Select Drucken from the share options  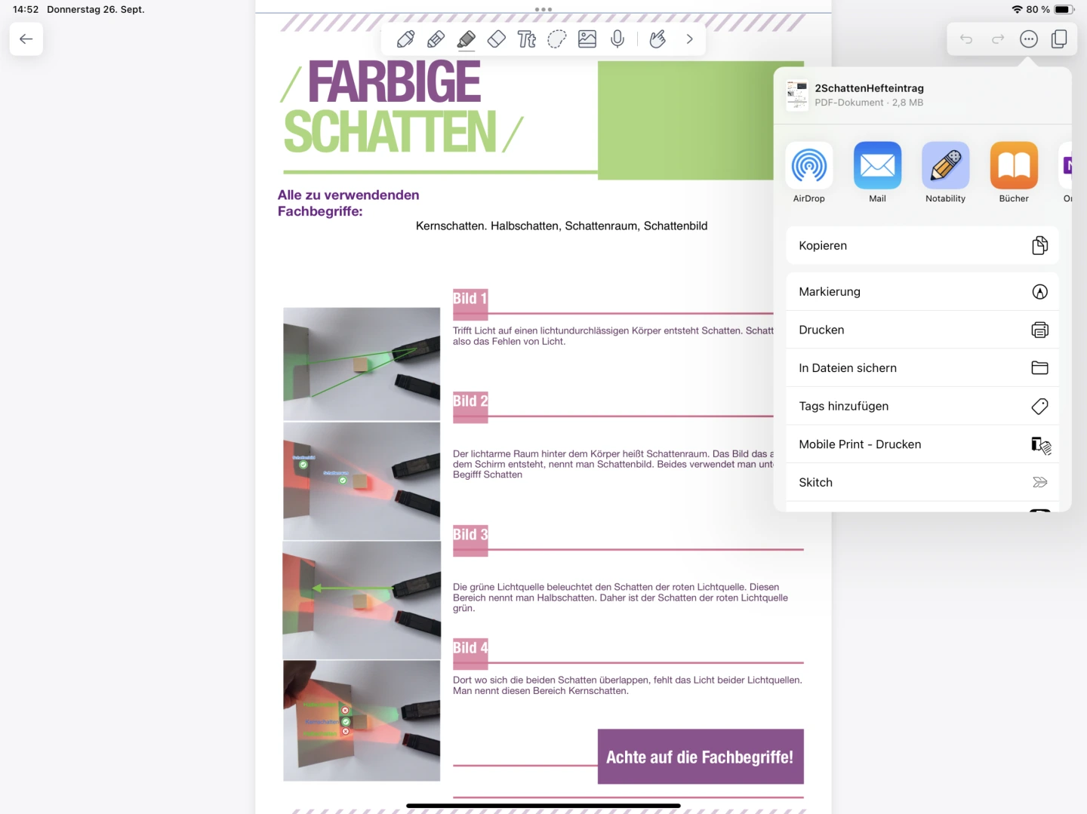922,330
